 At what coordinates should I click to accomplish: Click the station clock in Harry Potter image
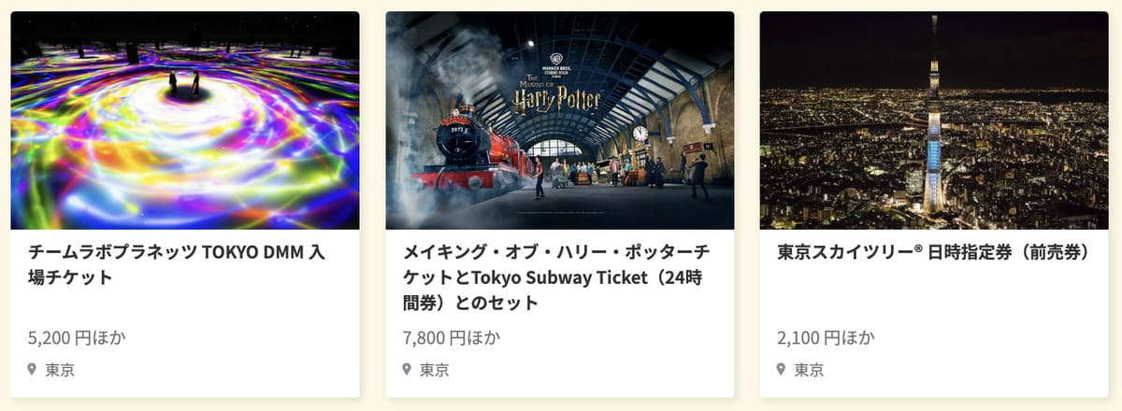click(640, 134)
